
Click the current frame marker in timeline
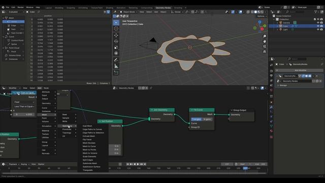tap(245, 168)
